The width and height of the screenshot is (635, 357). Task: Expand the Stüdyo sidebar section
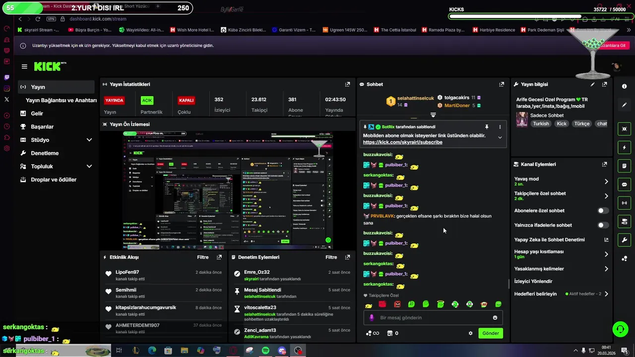tap(89, 140)
